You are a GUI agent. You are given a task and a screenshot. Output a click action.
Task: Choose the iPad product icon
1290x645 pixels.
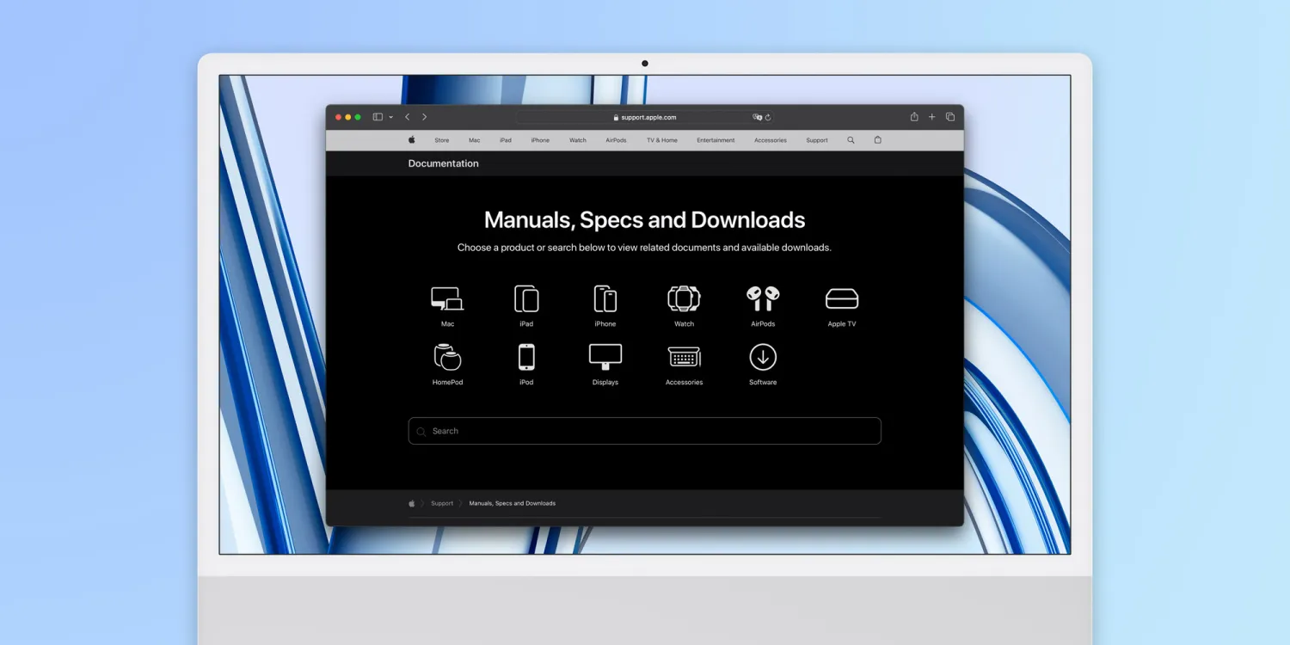526,298
